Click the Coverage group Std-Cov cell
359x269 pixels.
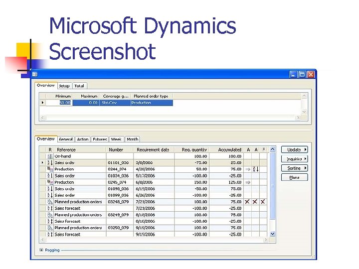pos(115,103)
